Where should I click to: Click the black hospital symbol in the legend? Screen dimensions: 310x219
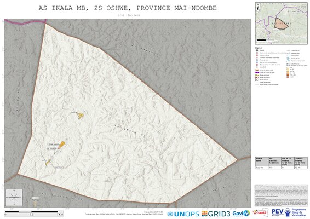257,50
